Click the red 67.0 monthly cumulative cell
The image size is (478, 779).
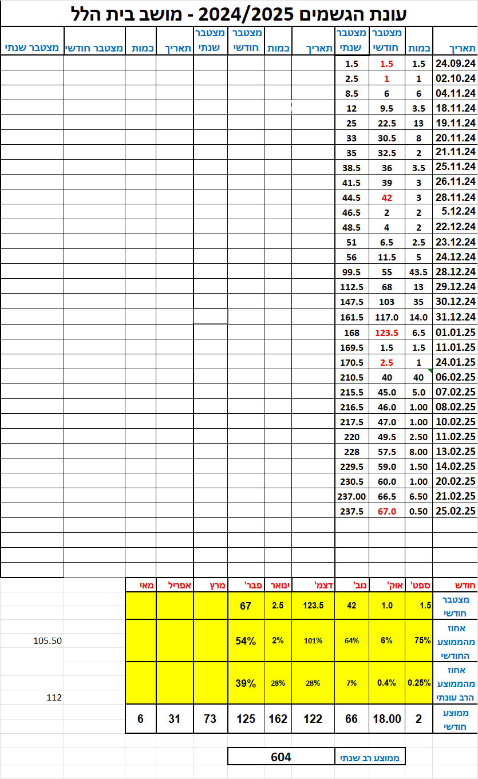coord(387,511)
